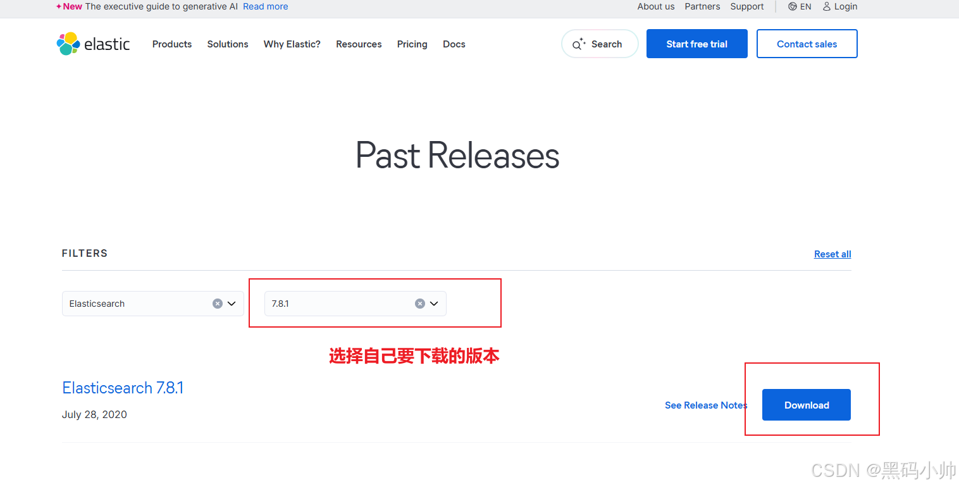This screenshot has width=959, height=487.
Task: Clear the Elasticsearch product filter
Action: pos(218,304)
